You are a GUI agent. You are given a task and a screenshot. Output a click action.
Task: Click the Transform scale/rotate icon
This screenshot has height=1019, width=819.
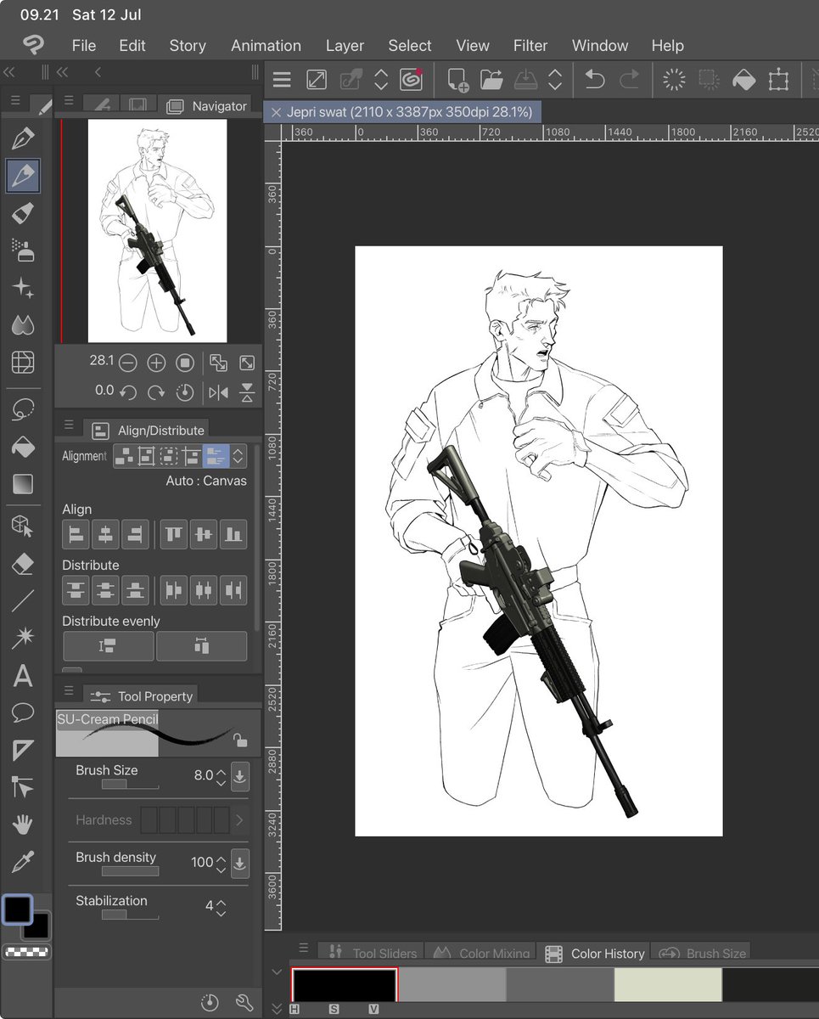pyautogui.click(x=777, y=80)
